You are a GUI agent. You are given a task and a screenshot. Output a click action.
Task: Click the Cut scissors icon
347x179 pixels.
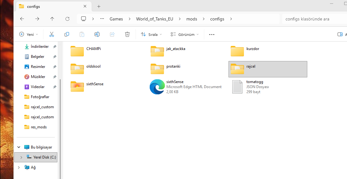pos(52,34)
